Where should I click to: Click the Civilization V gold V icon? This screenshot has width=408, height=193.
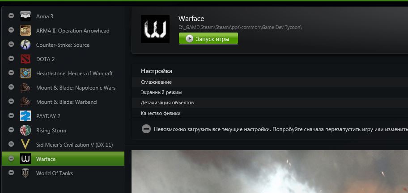pyautogui.click(x=25, y=144)
